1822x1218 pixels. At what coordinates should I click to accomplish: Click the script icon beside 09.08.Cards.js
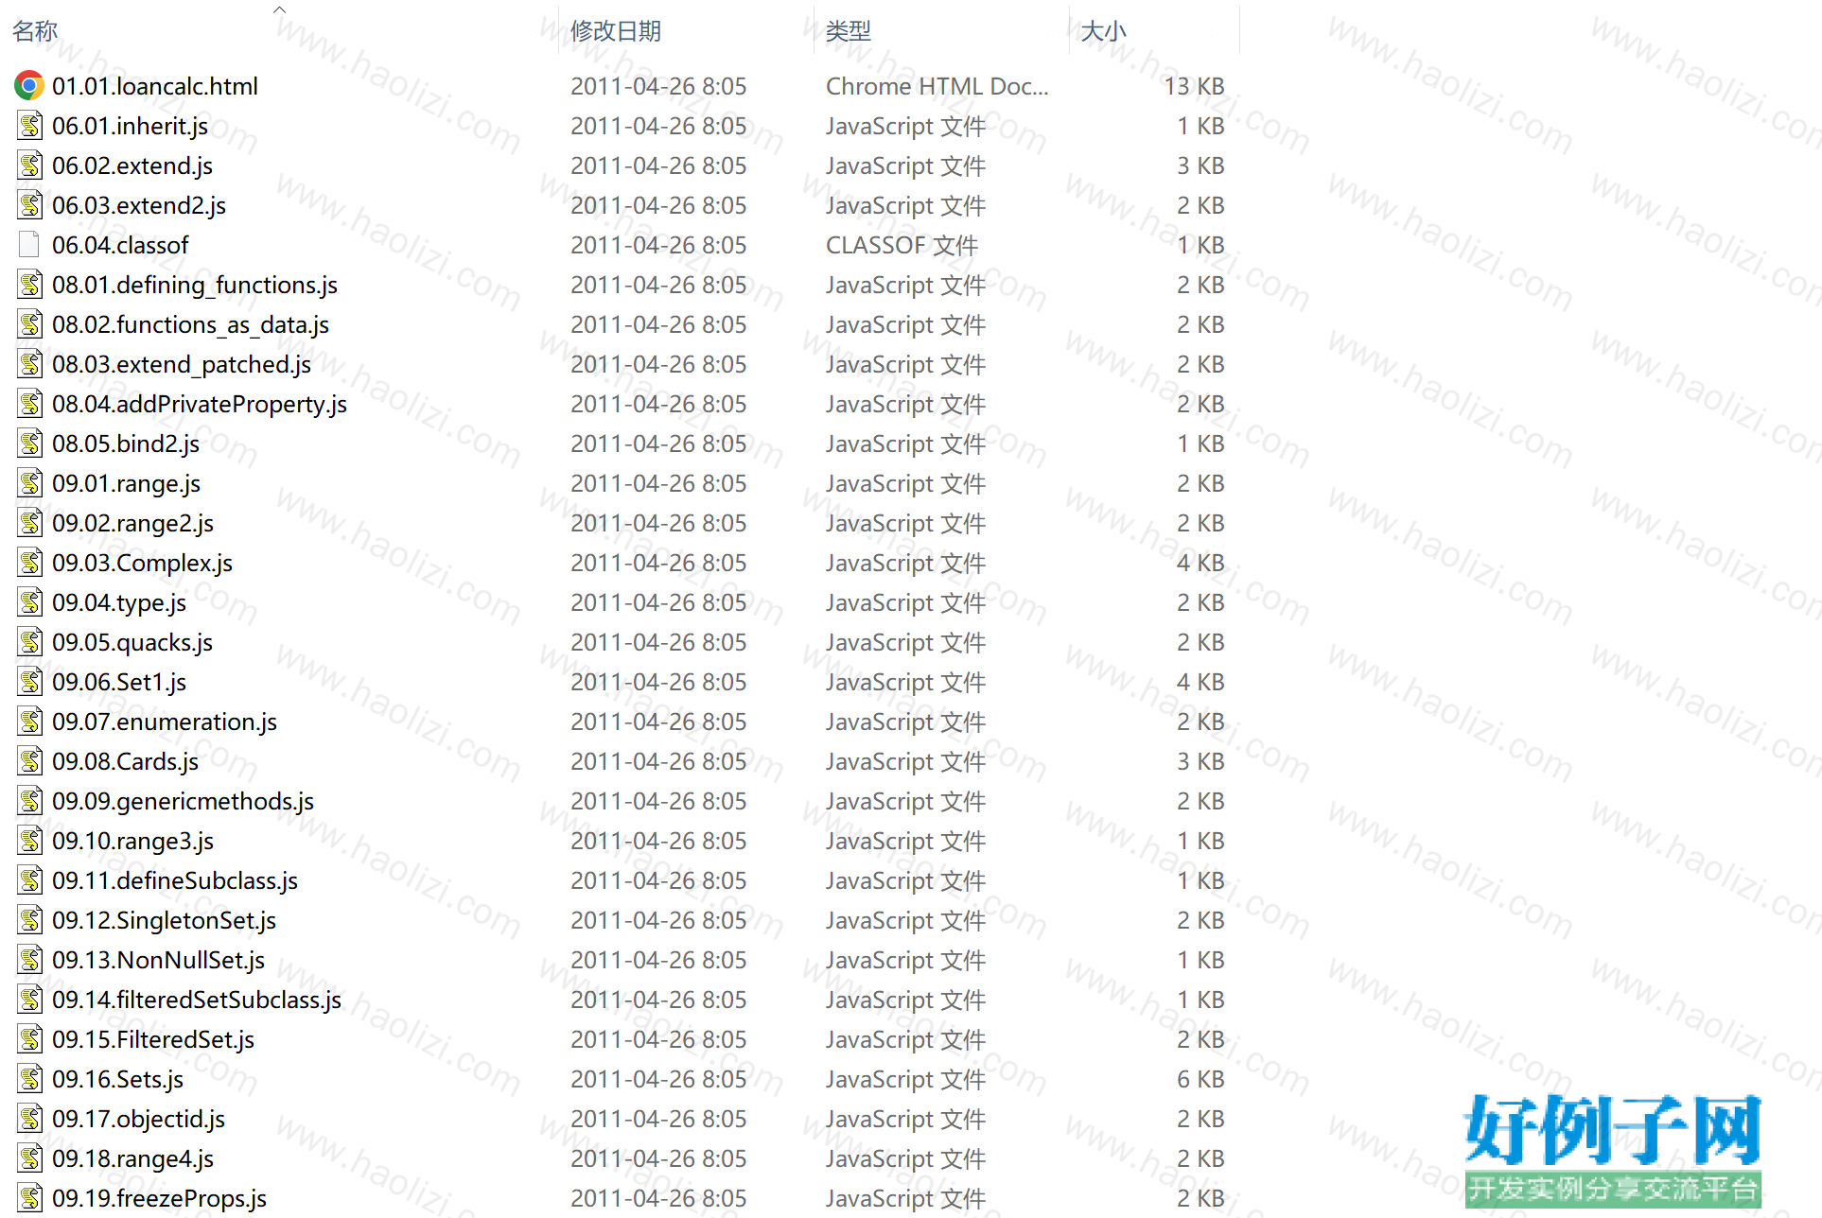(30, 761)
